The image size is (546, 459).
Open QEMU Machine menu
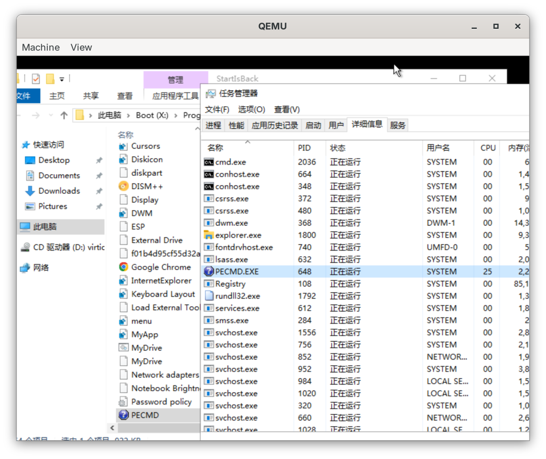click(x=41, y=47)
